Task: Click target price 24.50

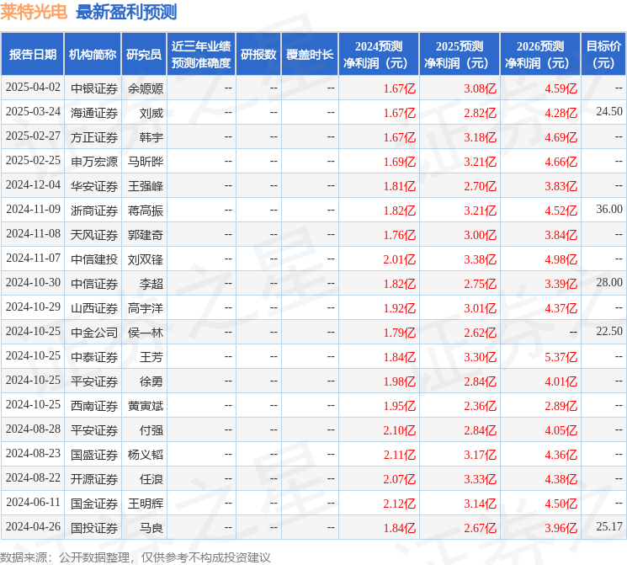Action: pyautogui.click(x=609, y=112)
